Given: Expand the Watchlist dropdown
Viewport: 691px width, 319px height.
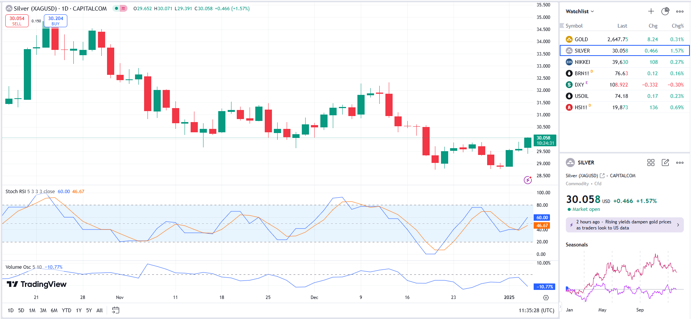Looking at the screenshot, I should coord(579,11).
